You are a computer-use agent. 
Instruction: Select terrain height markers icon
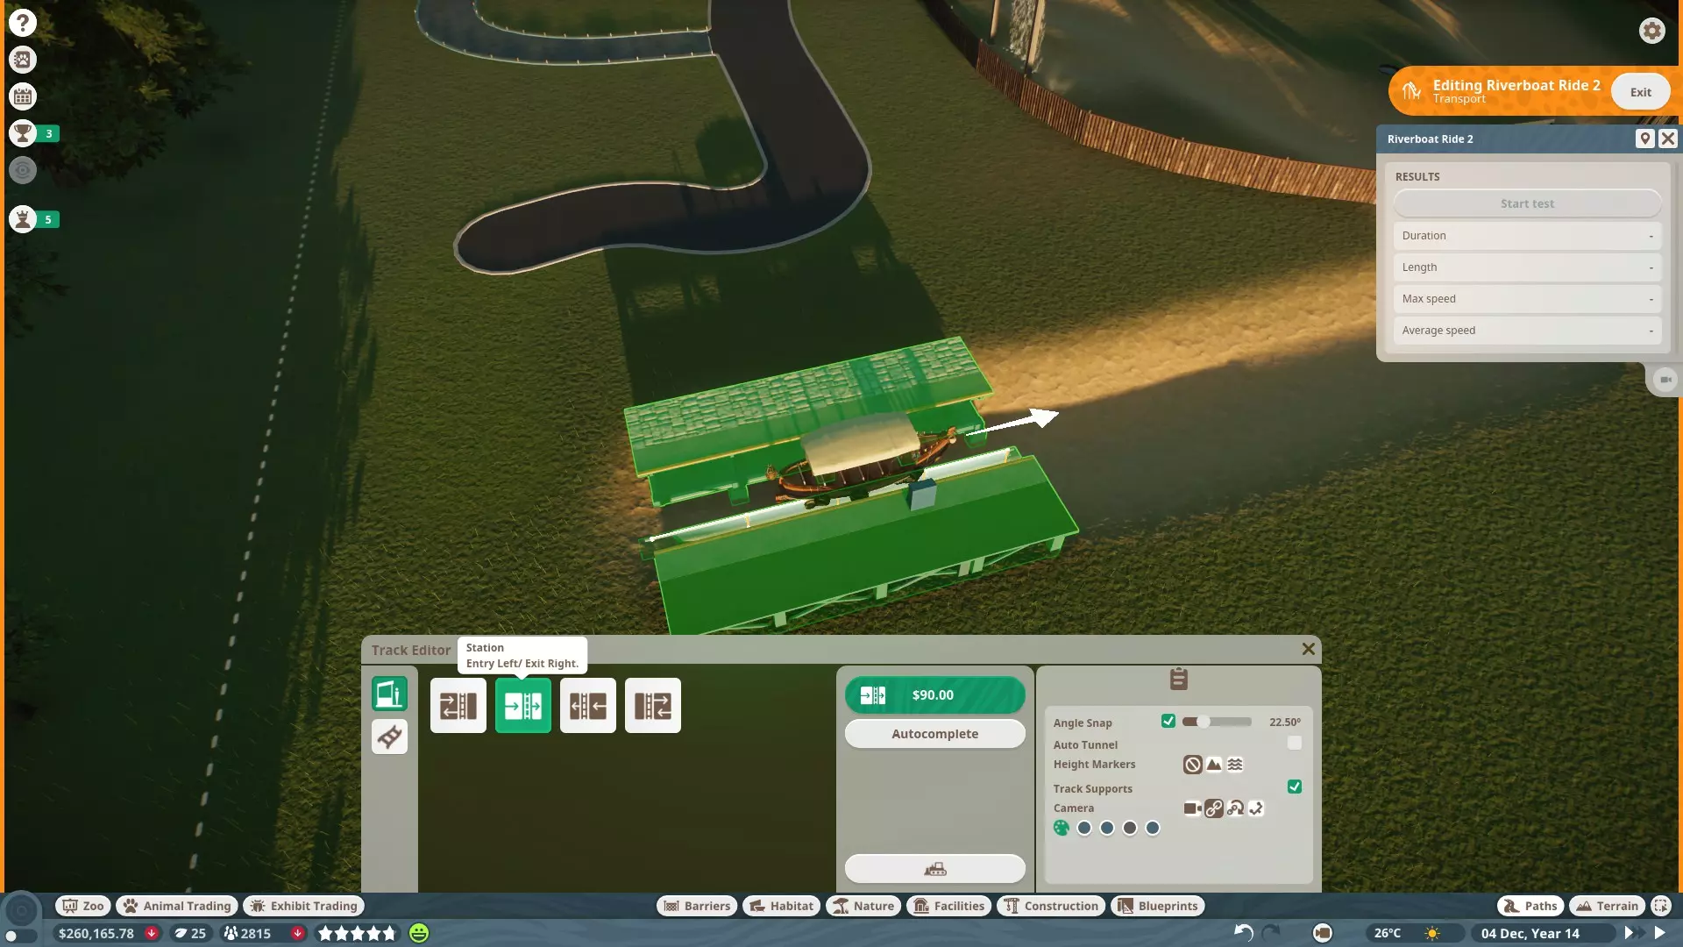(x=1214, y=765)
